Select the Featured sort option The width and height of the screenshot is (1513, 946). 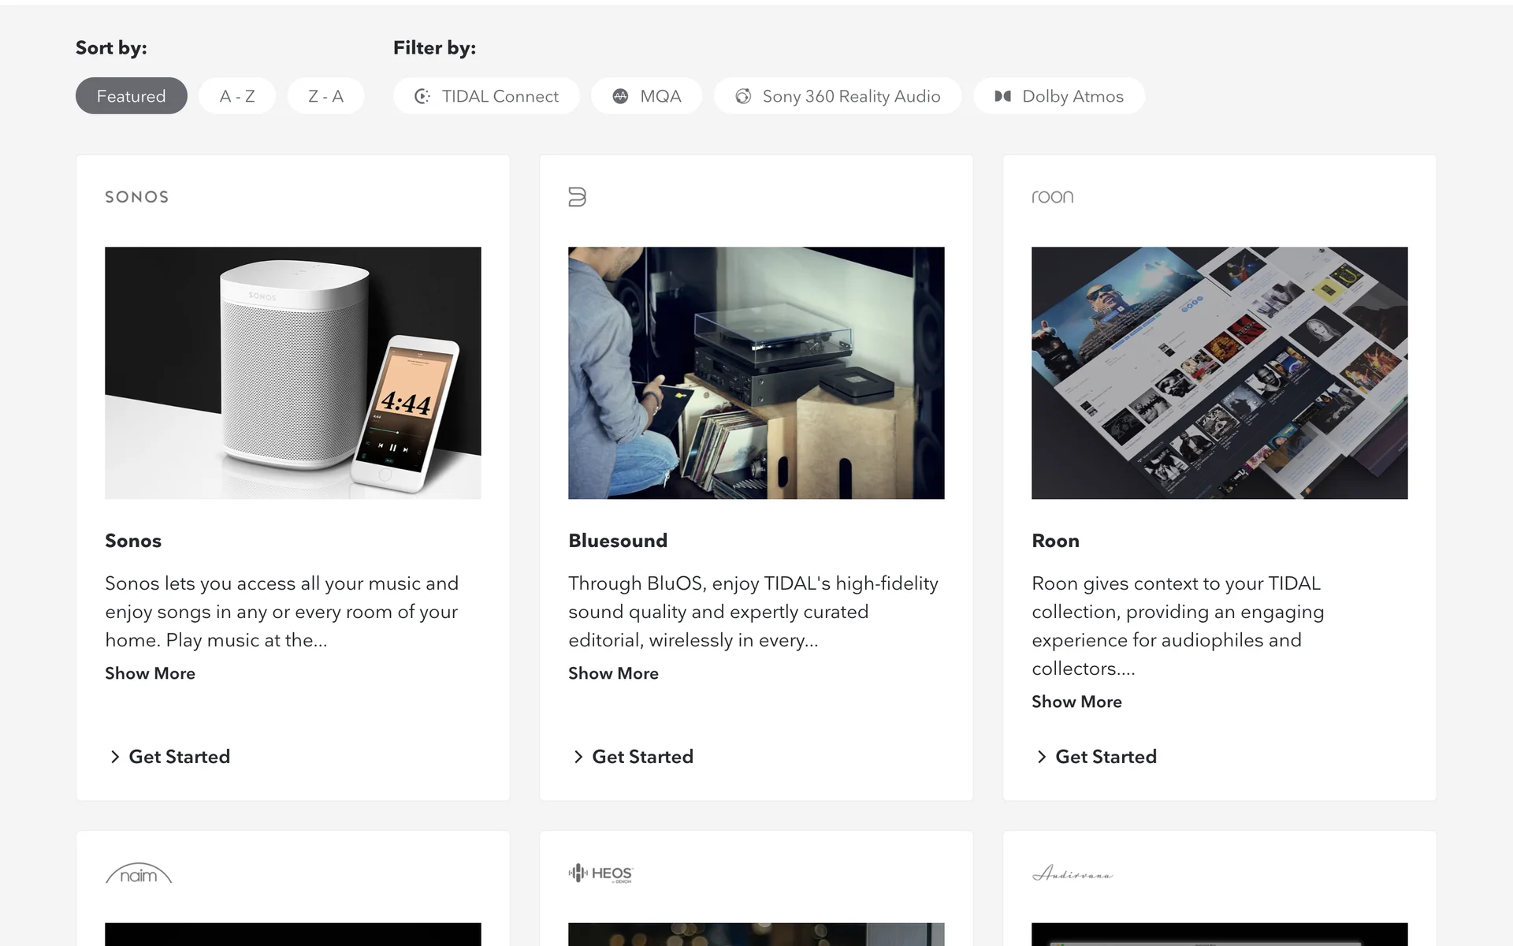point(131,96)
